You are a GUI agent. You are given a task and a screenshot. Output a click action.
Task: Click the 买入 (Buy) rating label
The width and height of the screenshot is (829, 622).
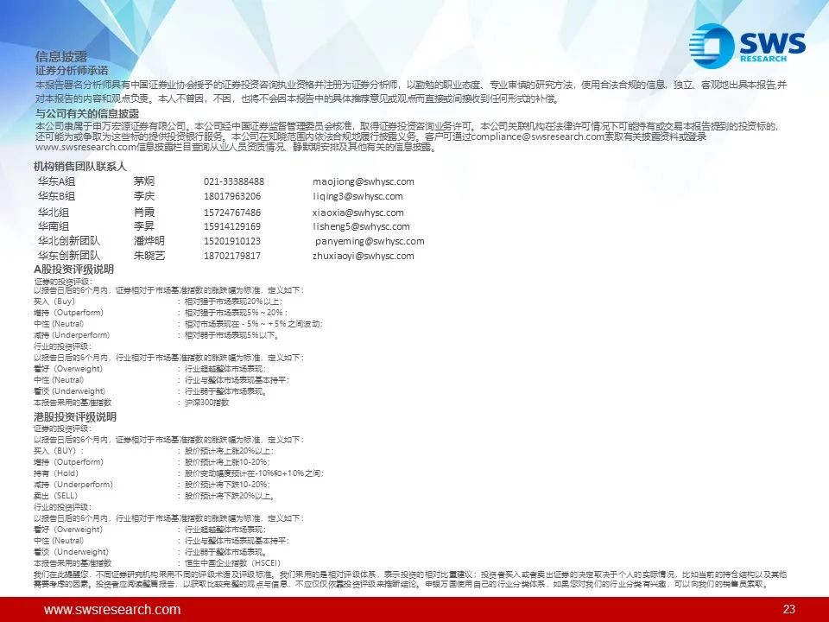54,301
